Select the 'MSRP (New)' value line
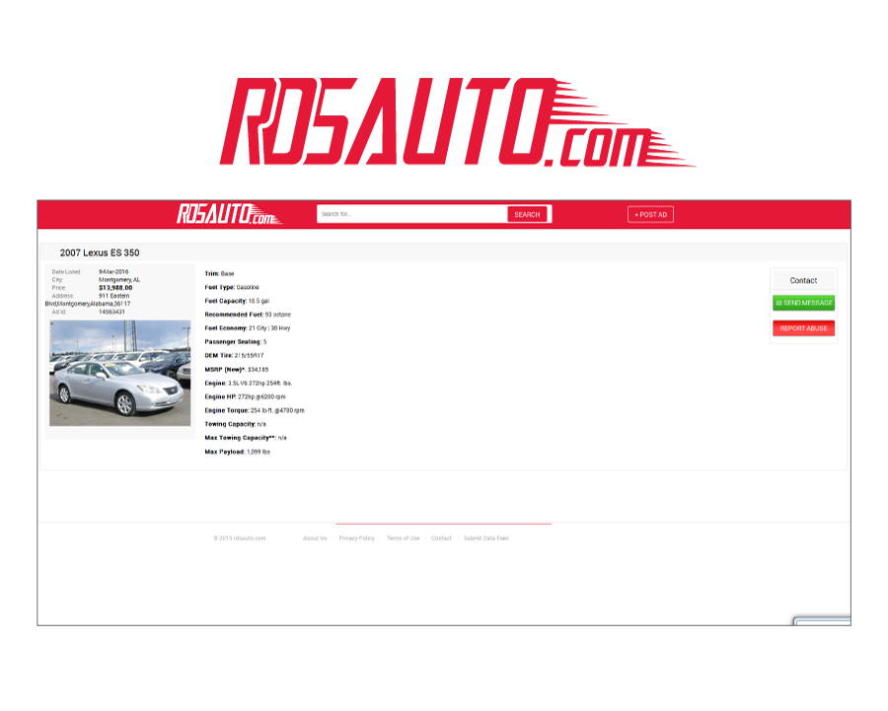 coord(237,370)
